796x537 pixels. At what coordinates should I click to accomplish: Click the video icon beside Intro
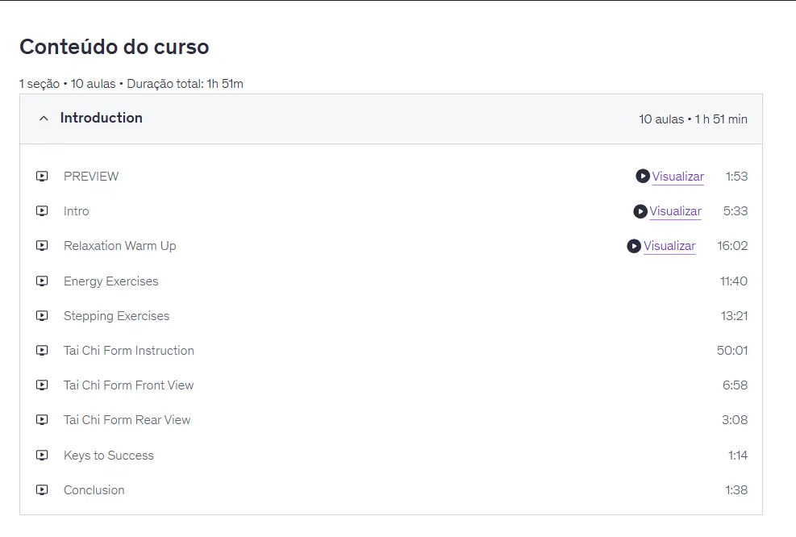[x=42, y=211]
